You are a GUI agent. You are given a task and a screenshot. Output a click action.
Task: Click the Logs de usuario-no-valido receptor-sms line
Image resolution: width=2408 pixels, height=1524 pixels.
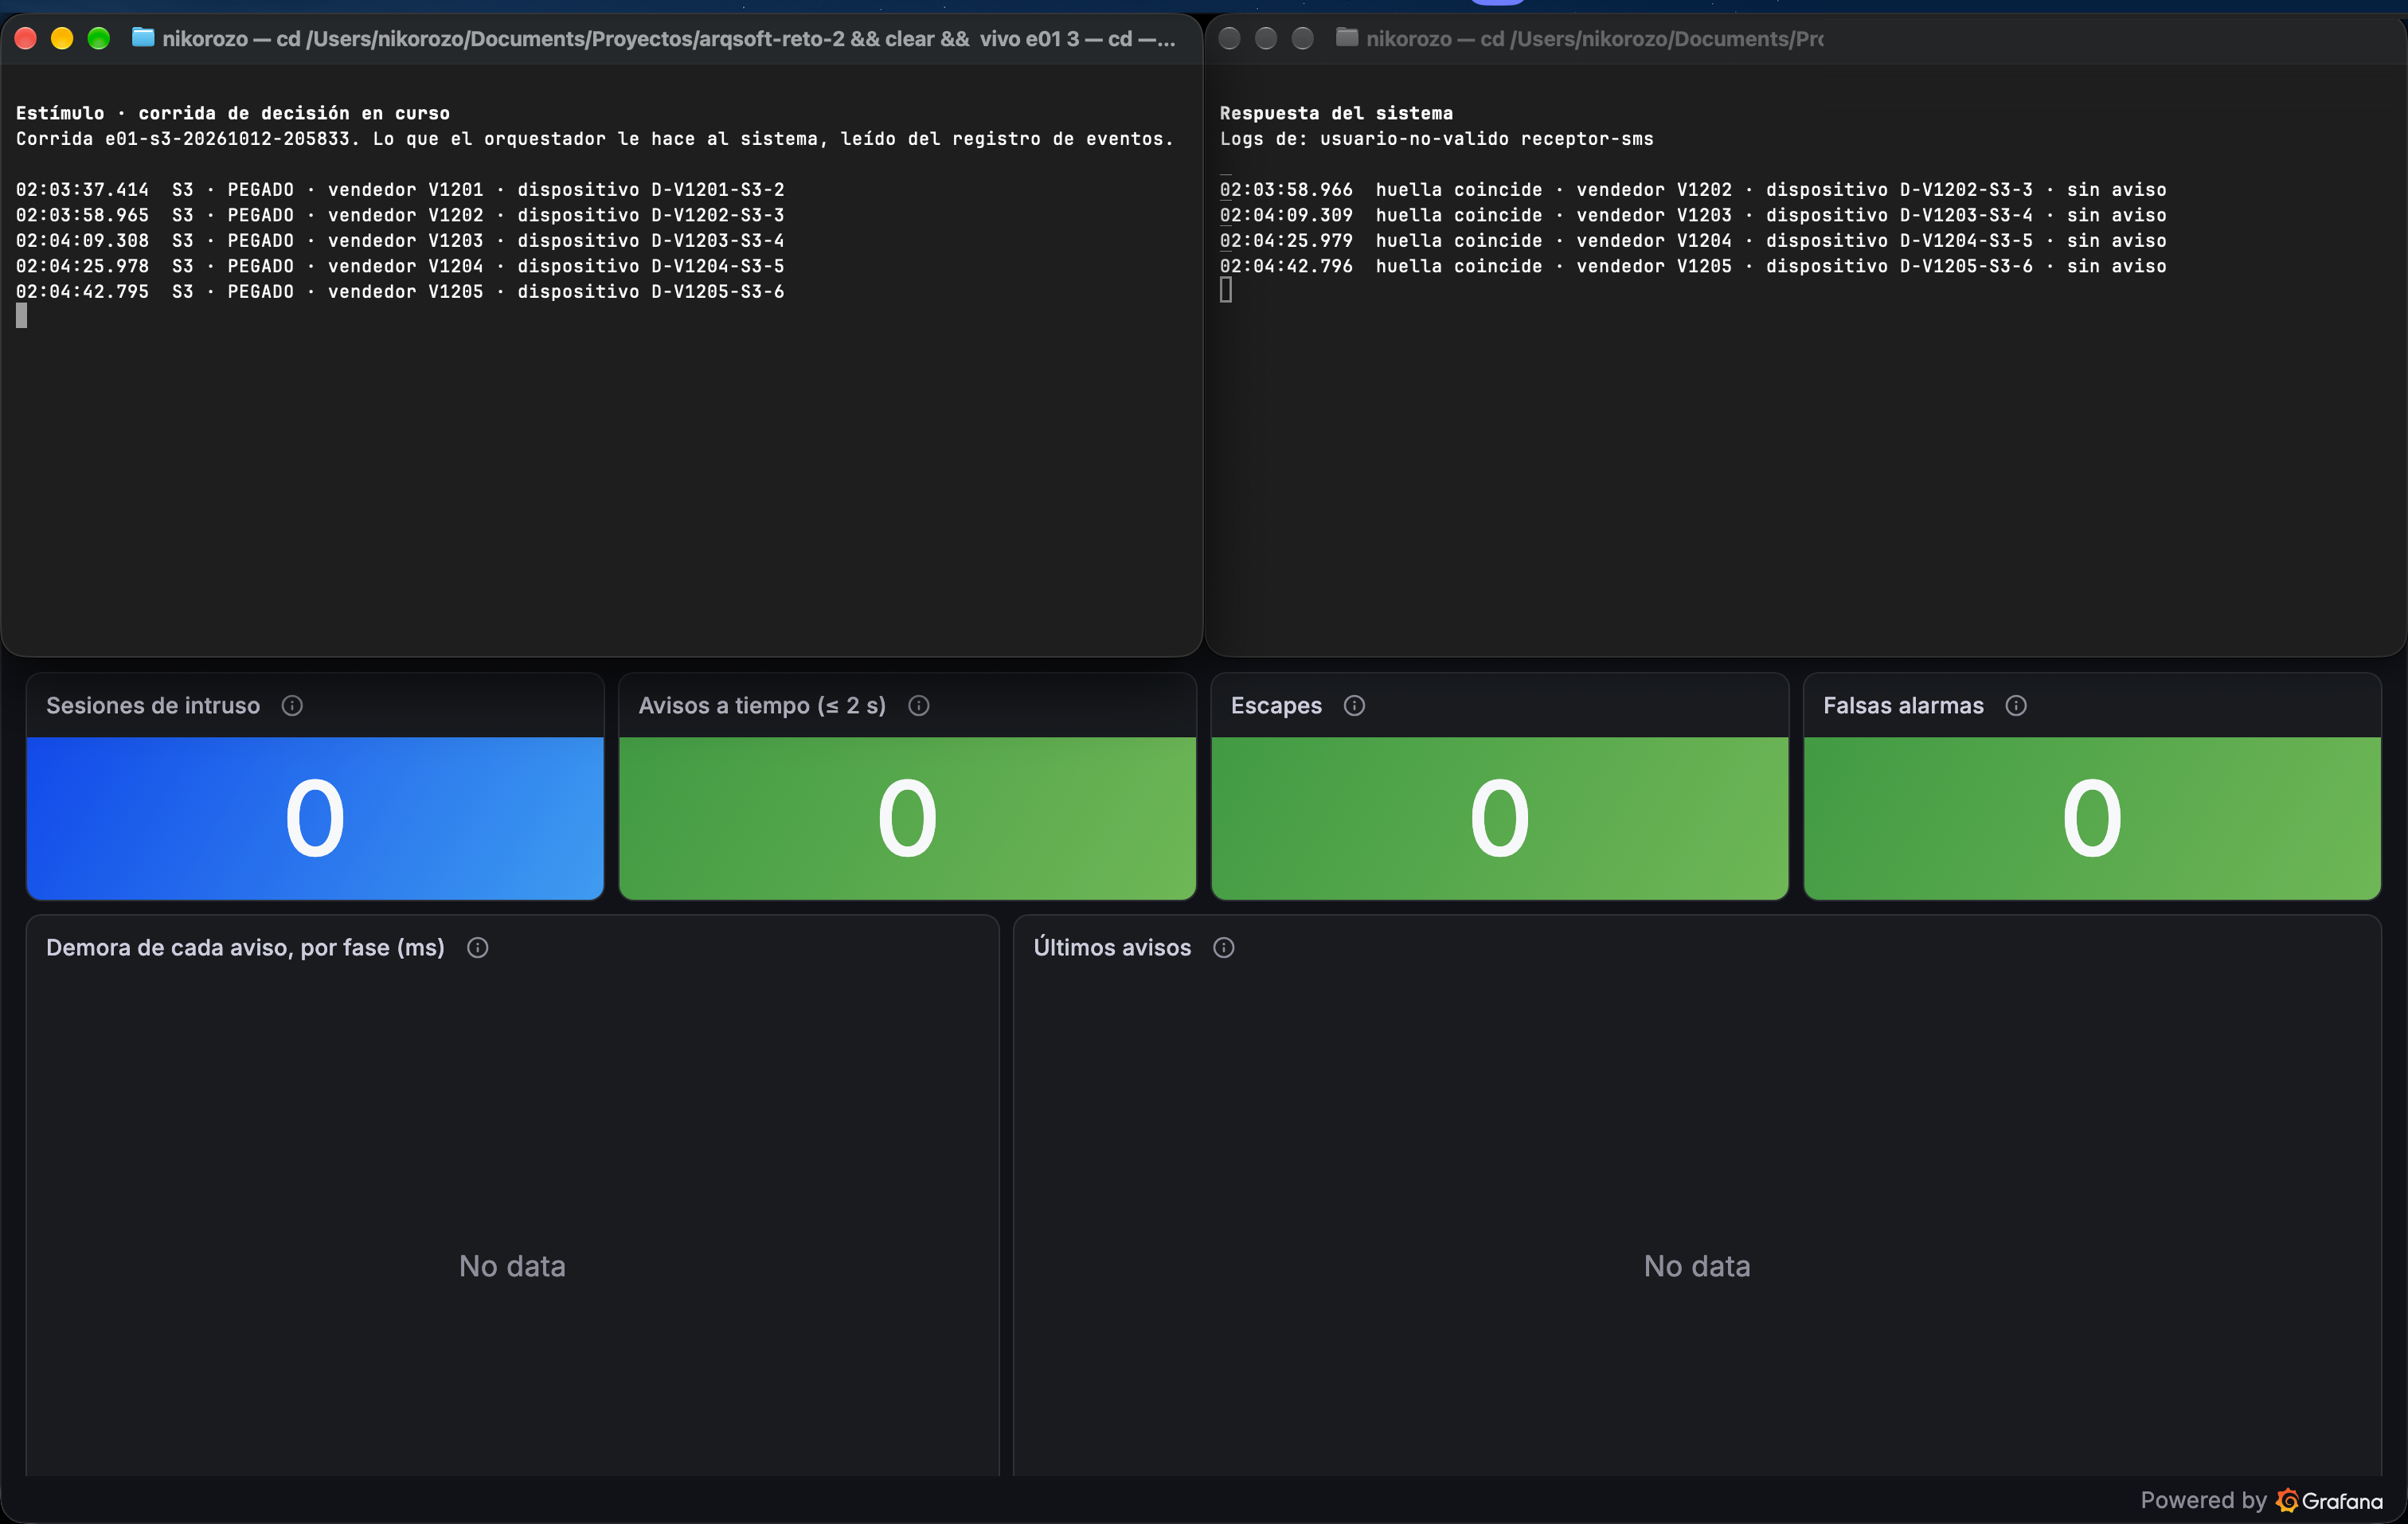[1436, 139]
